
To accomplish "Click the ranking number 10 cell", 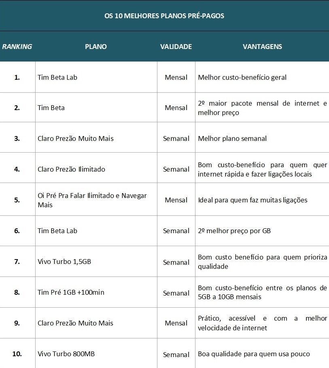I will pyautogui.click(x=17, y=354).
